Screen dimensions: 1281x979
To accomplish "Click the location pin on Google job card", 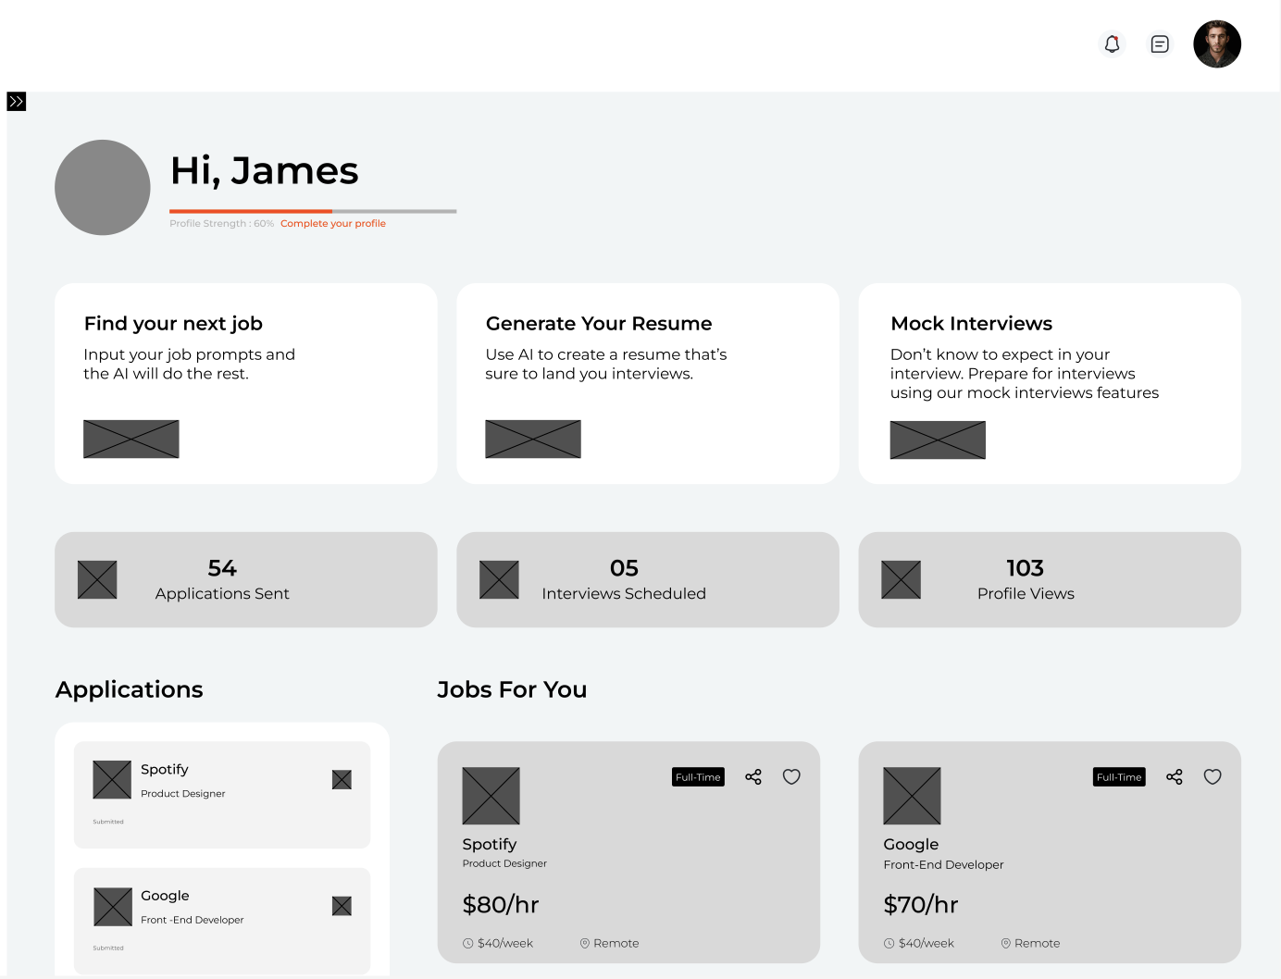I will click(x=1006, y=943).
